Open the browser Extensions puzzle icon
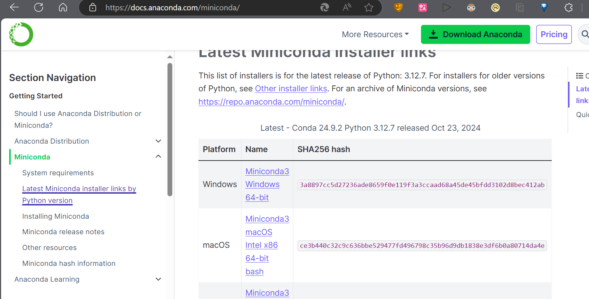589x299 pixels. click(568, 7)
